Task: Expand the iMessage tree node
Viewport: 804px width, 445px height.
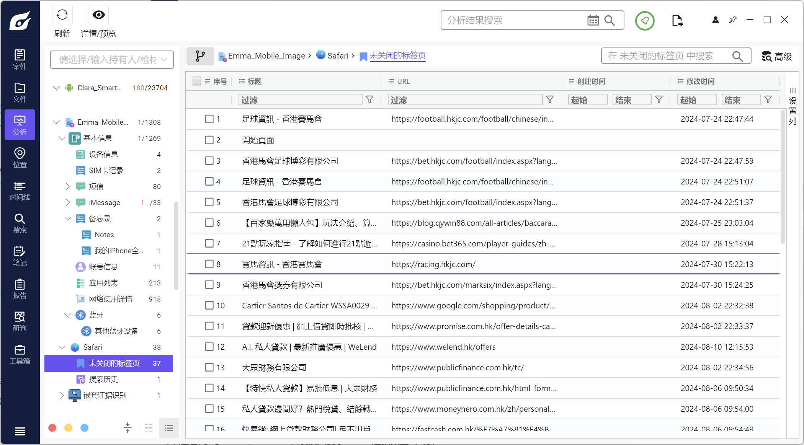Action: [68, 202]
